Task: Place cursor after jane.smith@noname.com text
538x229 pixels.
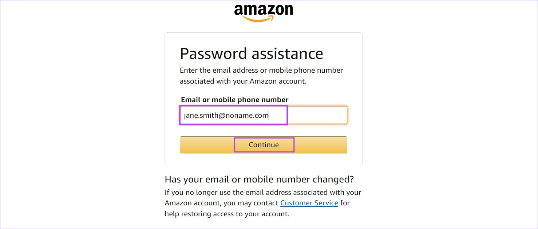Action: [x=269, y=116]
